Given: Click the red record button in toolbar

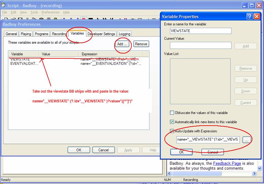Looking at the screenshot, I should point(84,19).
